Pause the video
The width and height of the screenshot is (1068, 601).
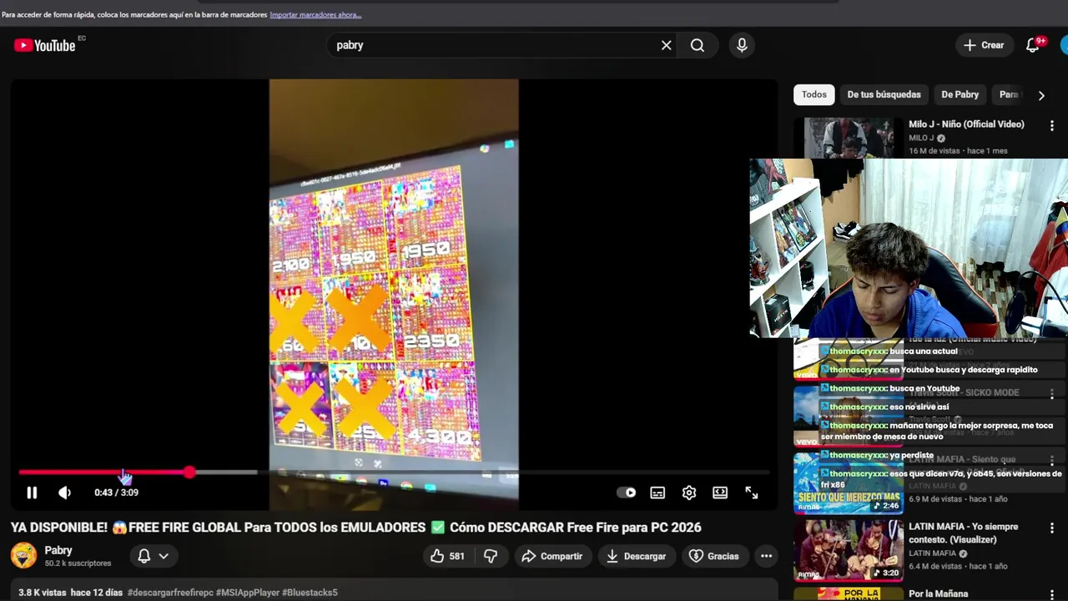point(32,492)
